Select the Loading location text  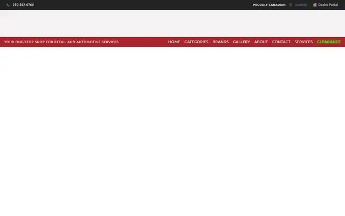pyautogui.click(x=301, y=5)
